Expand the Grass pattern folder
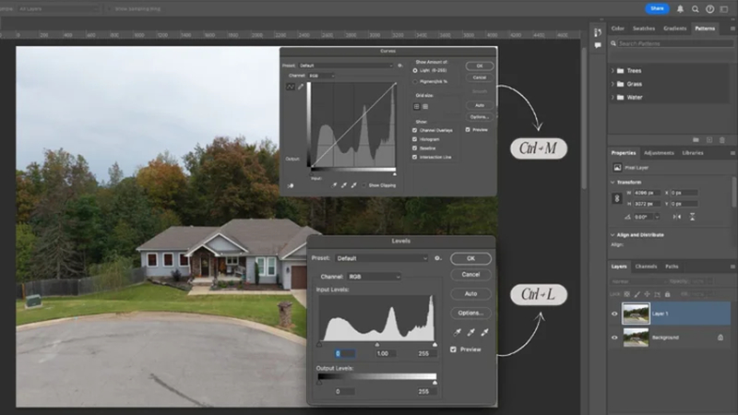The height and width of the screenshot is (415, 738). [613, 84]
